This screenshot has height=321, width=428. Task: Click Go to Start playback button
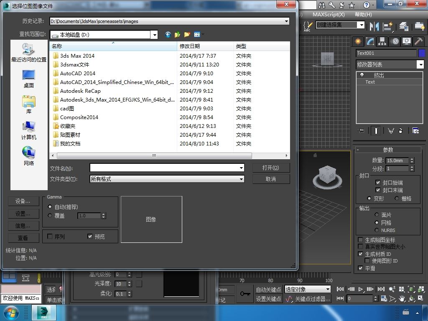tap(340, 289)
